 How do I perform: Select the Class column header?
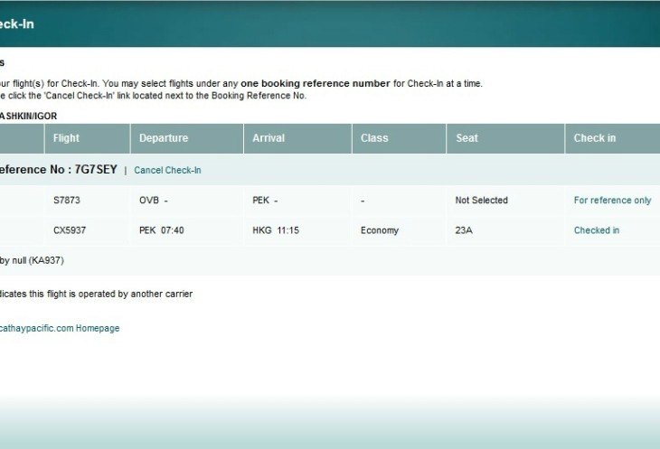click(x=399, y=138)
